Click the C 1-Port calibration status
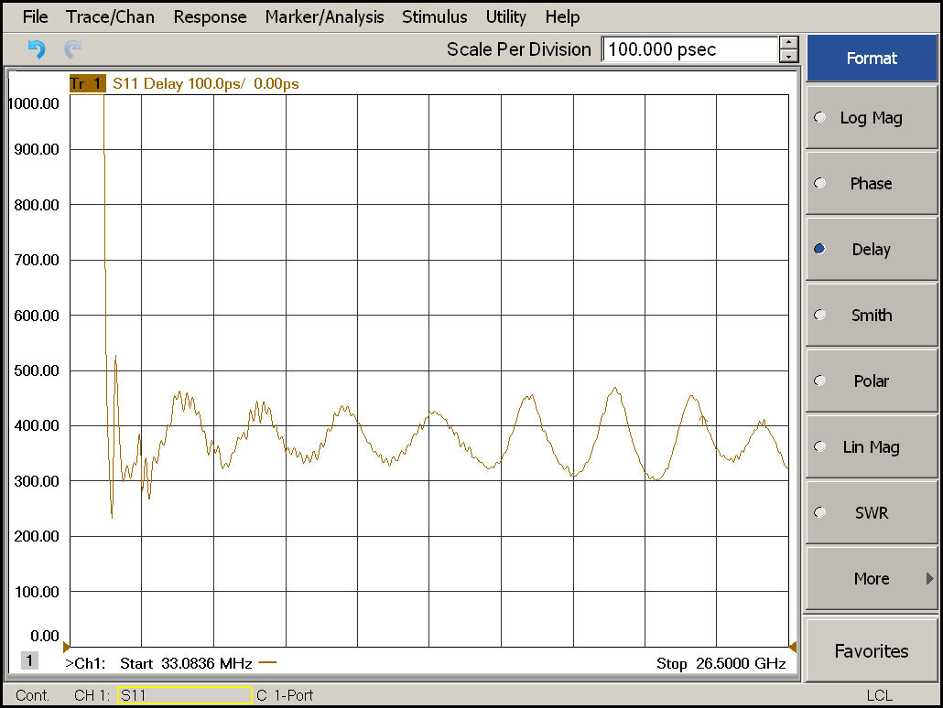The image size is (943, 708). click(285, 695)
